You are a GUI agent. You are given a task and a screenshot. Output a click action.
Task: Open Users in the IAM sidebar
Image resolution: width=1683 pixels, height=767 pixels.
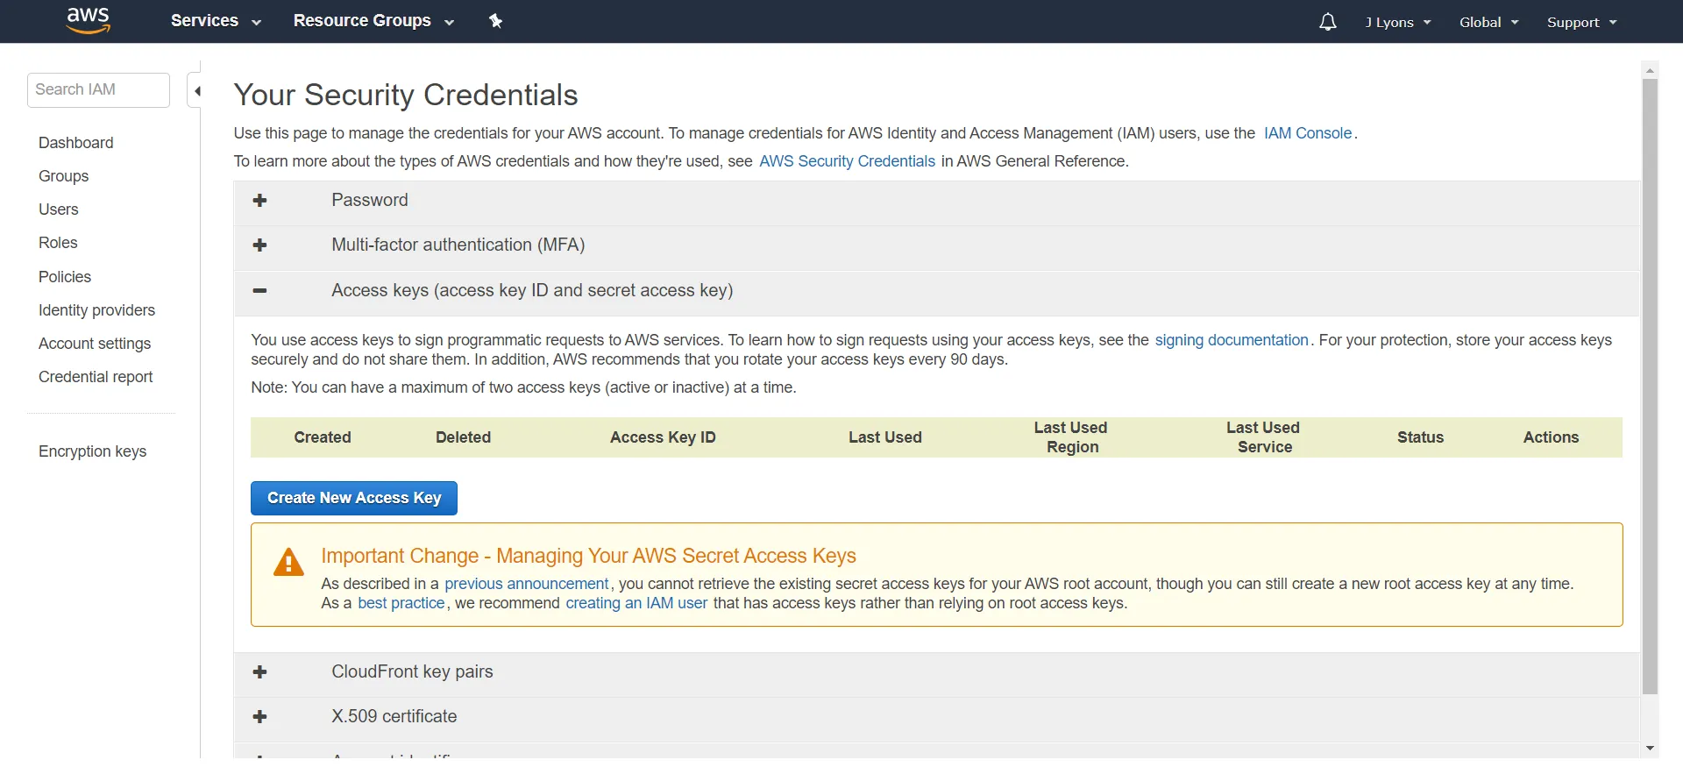pyautogui.click(x=59, y=210)
